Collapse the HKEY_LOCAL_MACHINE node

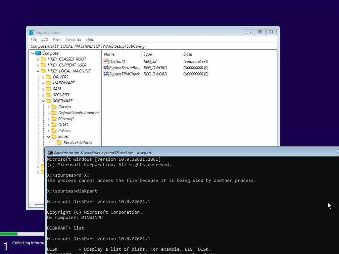[38, 71]
